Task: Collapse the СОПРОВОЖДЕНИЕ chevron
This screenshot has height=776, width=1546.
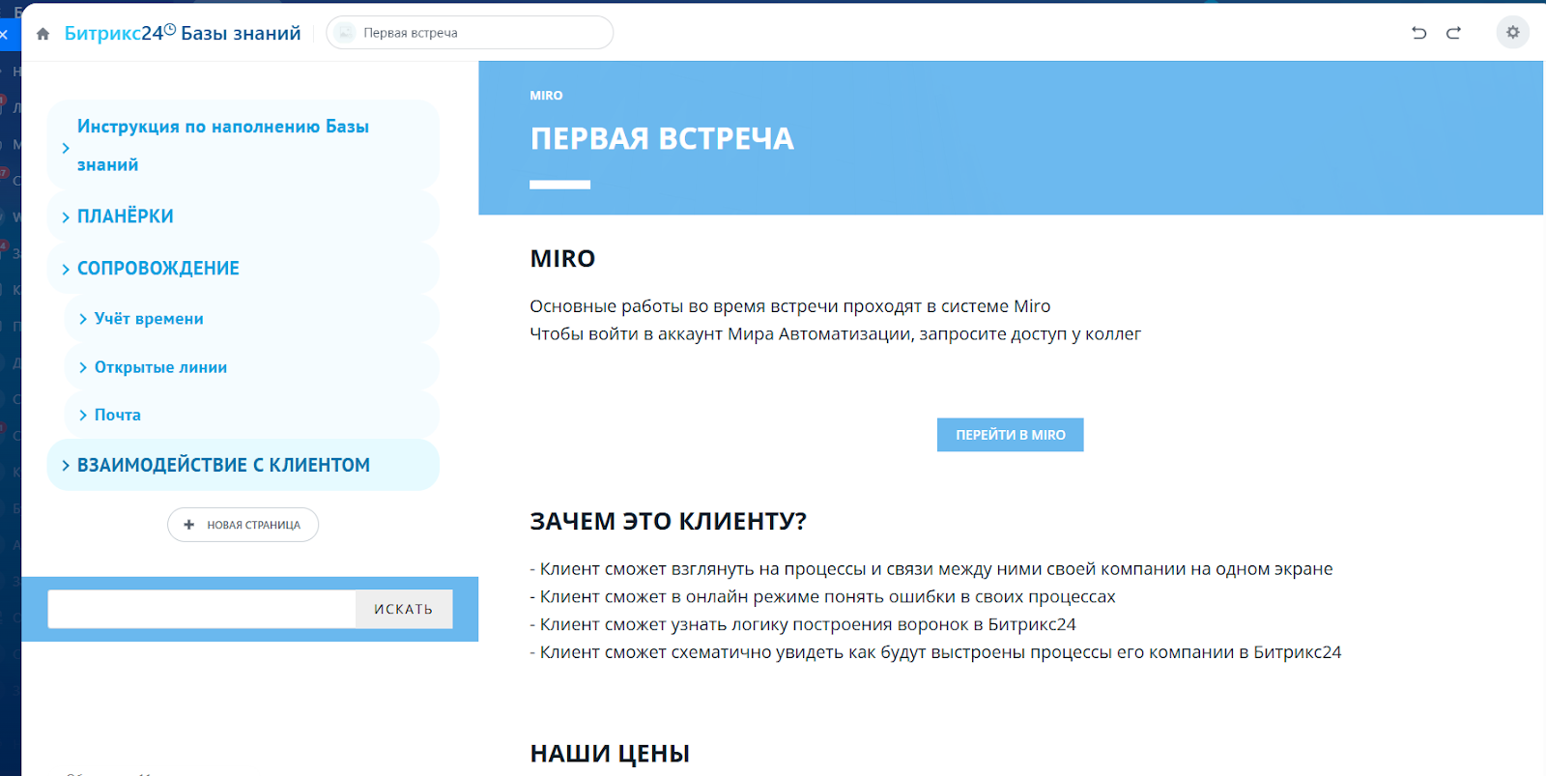Action: 66,270
